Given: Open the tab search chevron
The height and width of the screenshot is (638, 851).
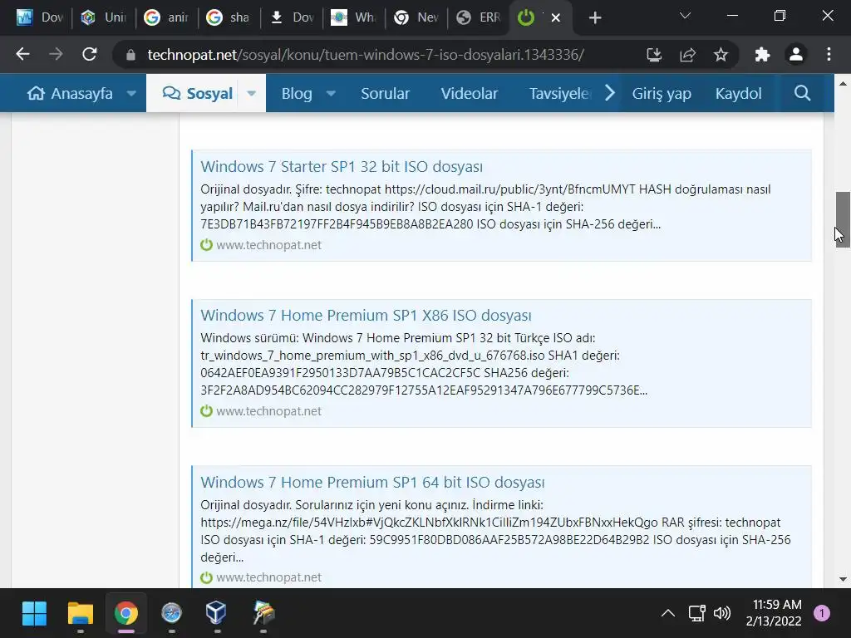Looking at the screenshot, I should pos(685,16).
